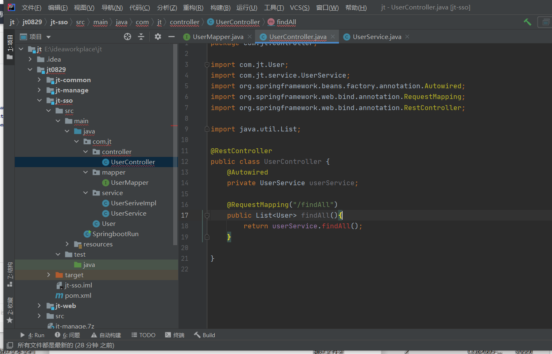
Task: Open the 文件(F) menu
Action: pos(32,7)
